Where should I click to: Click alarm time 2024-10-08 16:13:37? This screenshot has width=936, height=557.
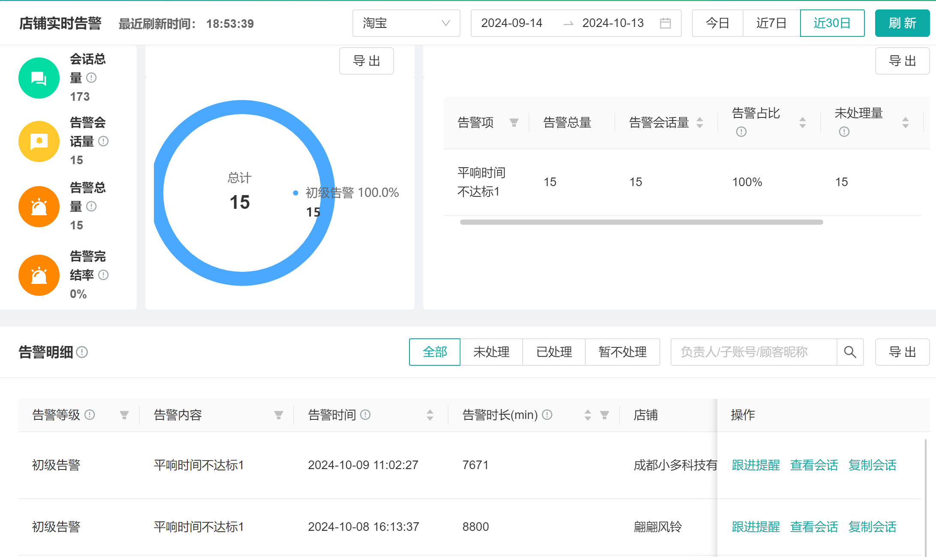[x=364, y=527]
